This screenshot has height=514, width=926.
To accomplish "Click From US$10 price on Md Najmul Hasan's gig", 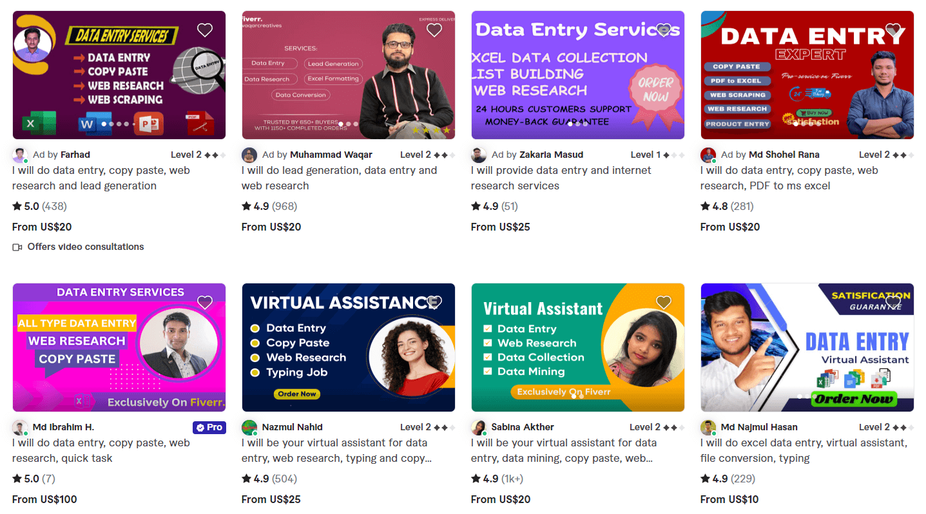I will pyautogui.click(x=729, y=499).
